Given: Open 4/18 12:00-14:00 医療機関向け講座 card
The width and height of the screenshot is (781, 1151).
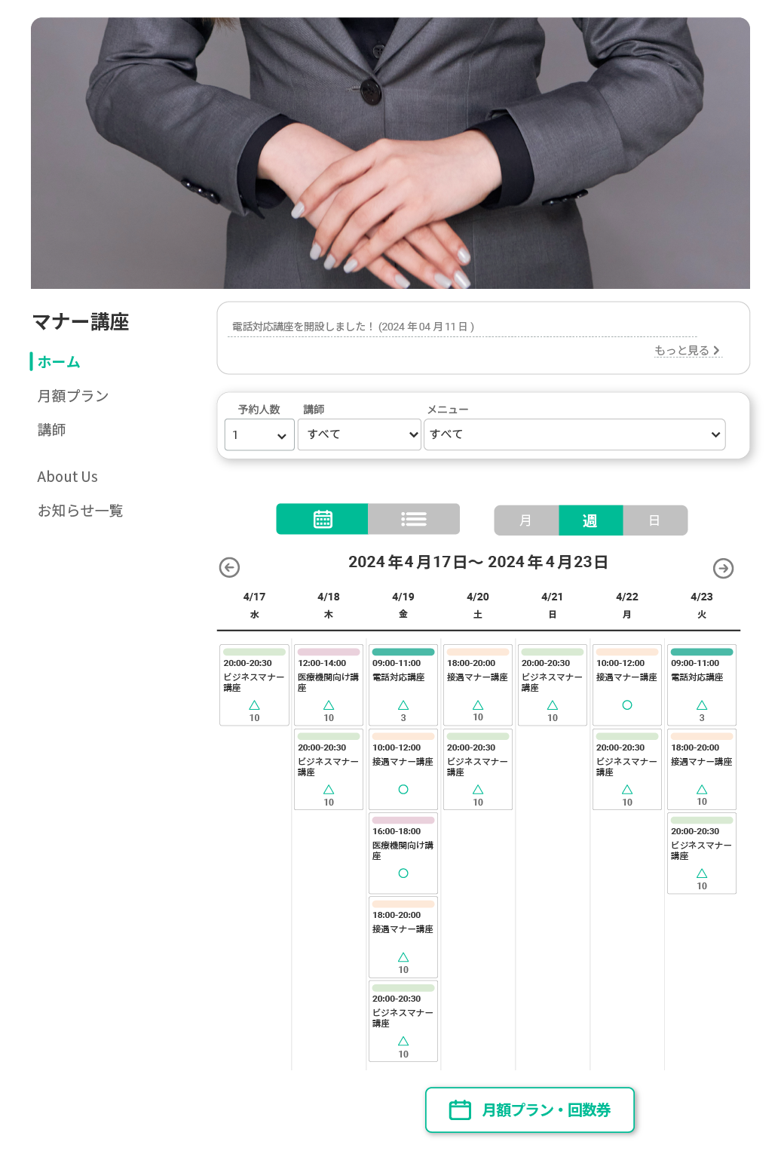Looking at the screenshot, I should pyautogui.click(x=329, y=685).
